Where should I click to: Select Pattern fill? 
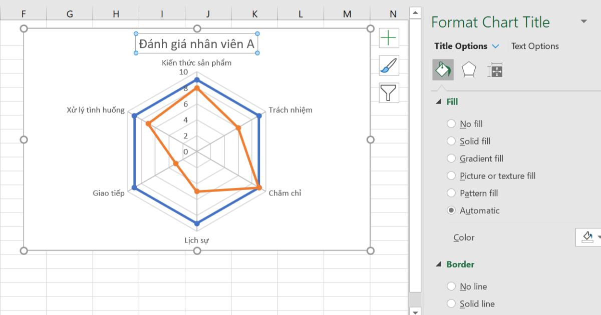point(451,193)
